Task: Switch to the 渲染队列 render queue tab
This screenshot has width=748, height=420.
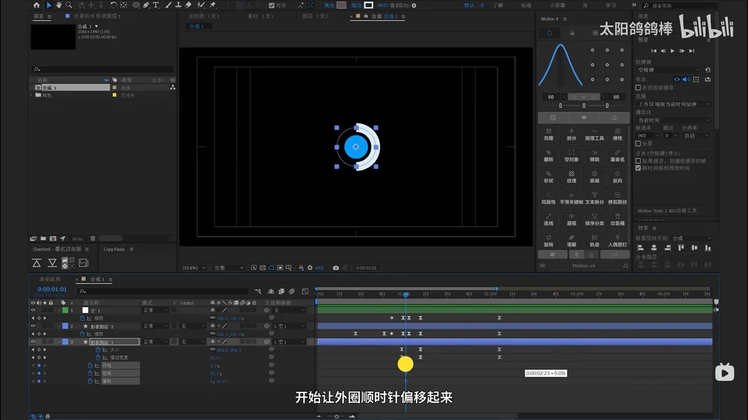Action: click(50, 280)
